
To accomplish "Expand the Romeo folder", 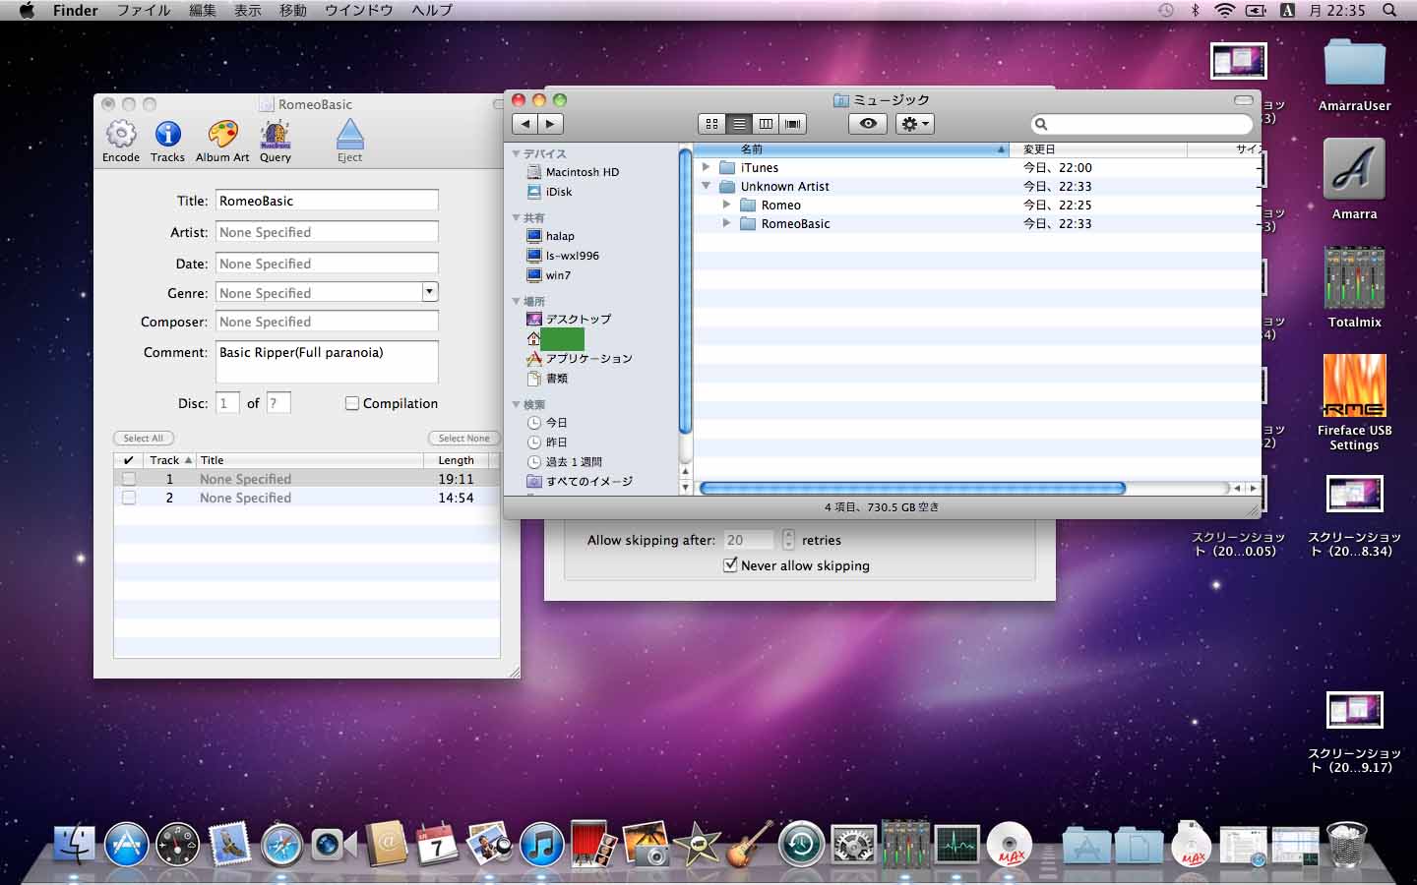I will coord(726,205).
